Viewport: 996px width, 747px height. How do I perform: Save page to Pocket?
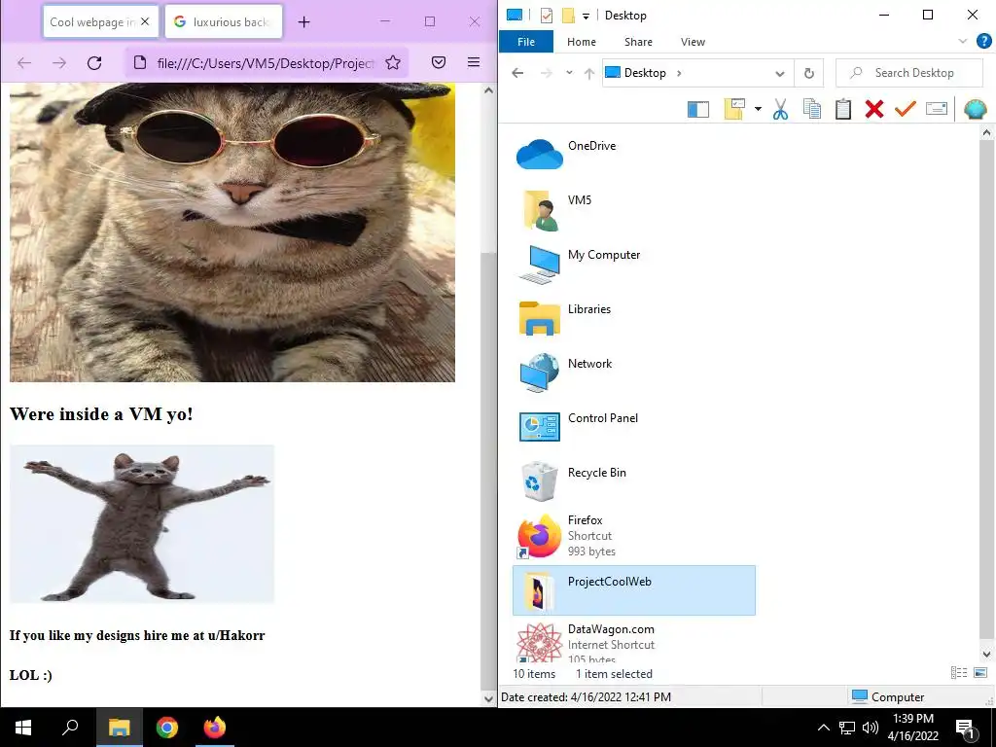[x=439, y=62]
